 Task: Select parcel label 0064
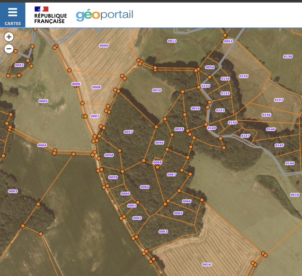click(145, 187)
